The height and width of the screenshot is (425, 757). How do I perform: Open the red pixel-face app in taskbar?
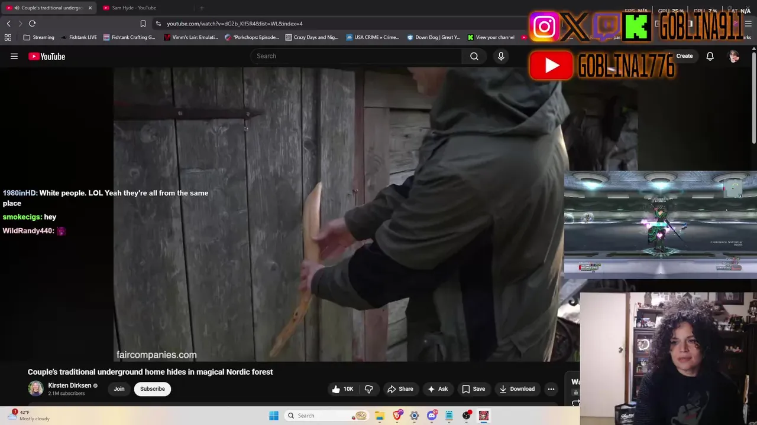click(x=484, y=416)
